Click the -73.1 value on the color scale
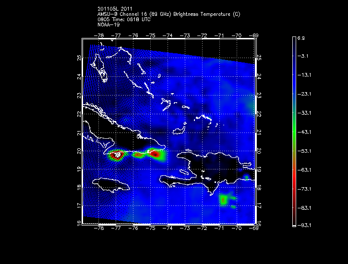348x264 pixels. (304, 189)
